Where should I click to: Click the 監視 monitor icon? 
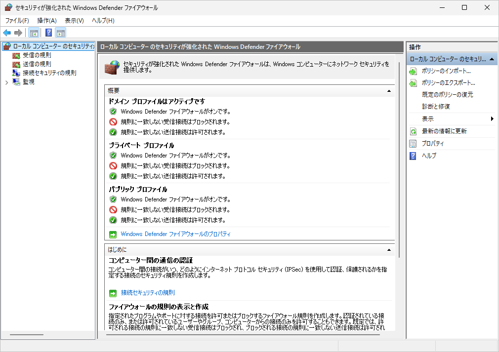(16, 82)
